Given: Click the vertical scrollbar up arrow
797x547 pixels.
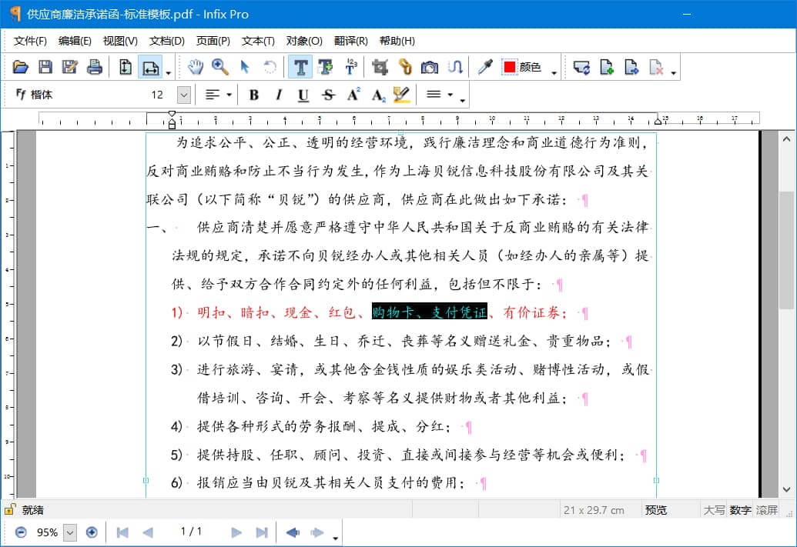Looking at the screenshot, I should point(788,138).
